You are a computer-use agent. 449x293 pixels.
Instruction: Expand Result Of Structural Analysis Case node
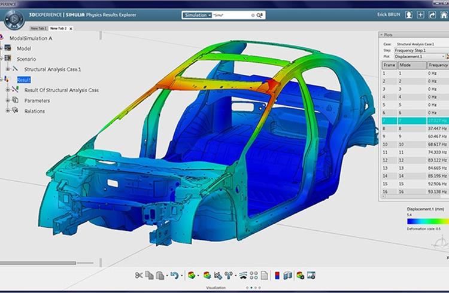point(8,90)
